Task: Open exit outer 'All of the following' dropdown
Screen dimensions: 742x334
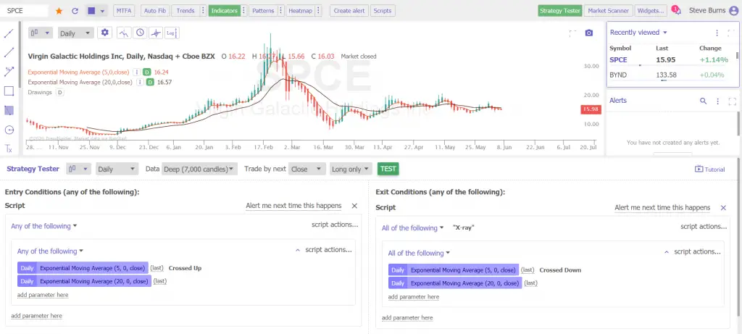Action: pos(412,228)
